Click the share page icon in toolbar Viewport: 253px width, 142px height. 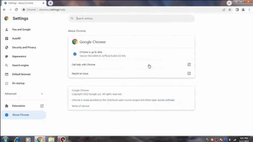[x=224, y=10]
